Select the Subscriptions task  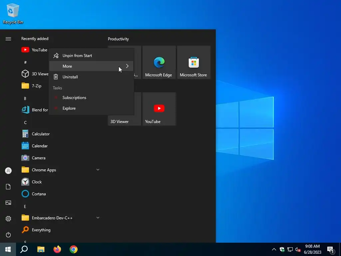click(91, 98)
